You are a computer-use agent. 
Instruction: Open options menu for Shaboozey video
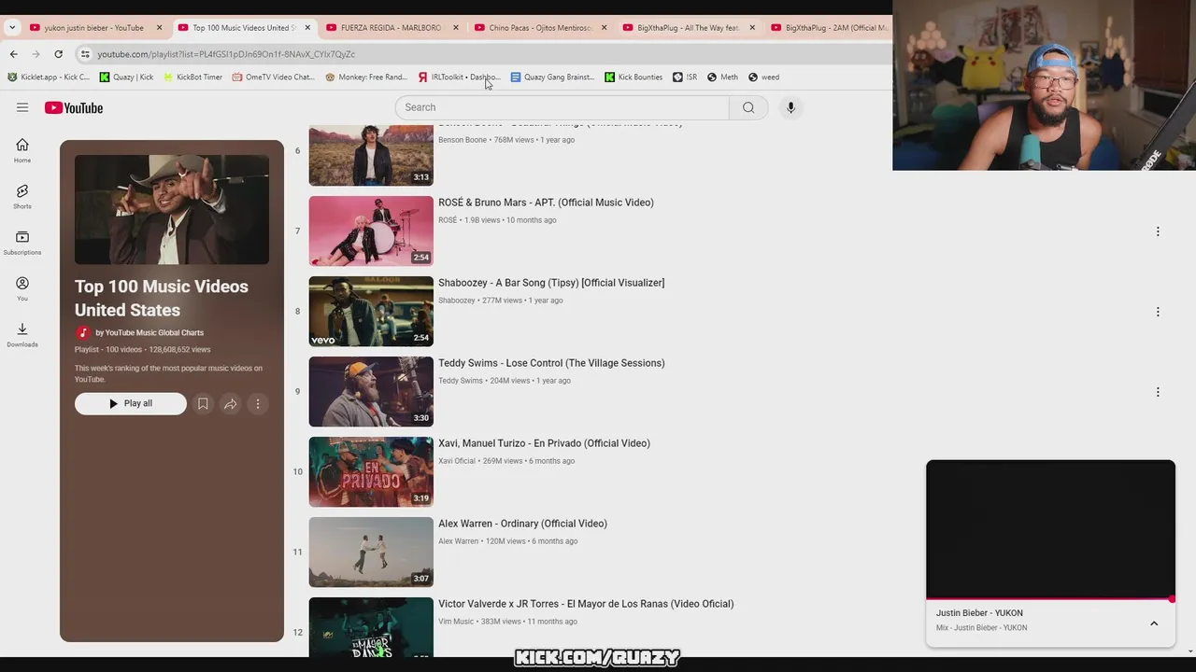pyautogui.click(x=1158, y=312)
